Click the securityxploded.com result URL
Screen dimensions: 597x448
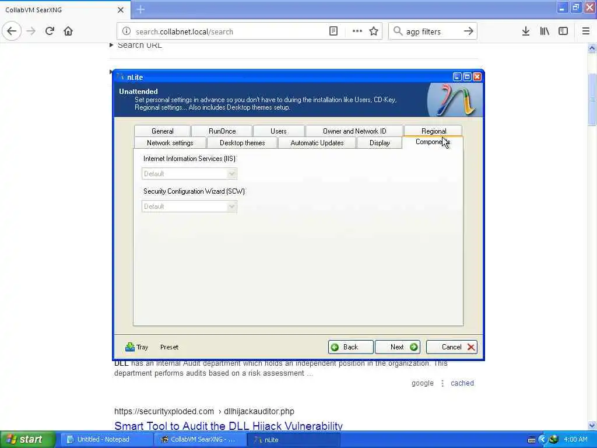pos(204,411)
